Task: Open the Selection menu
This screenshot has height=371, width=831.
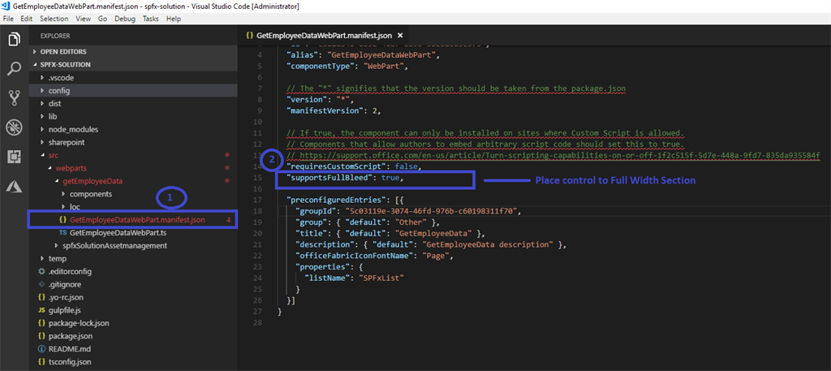Action: pyautogui.click(x=54, y=19)
